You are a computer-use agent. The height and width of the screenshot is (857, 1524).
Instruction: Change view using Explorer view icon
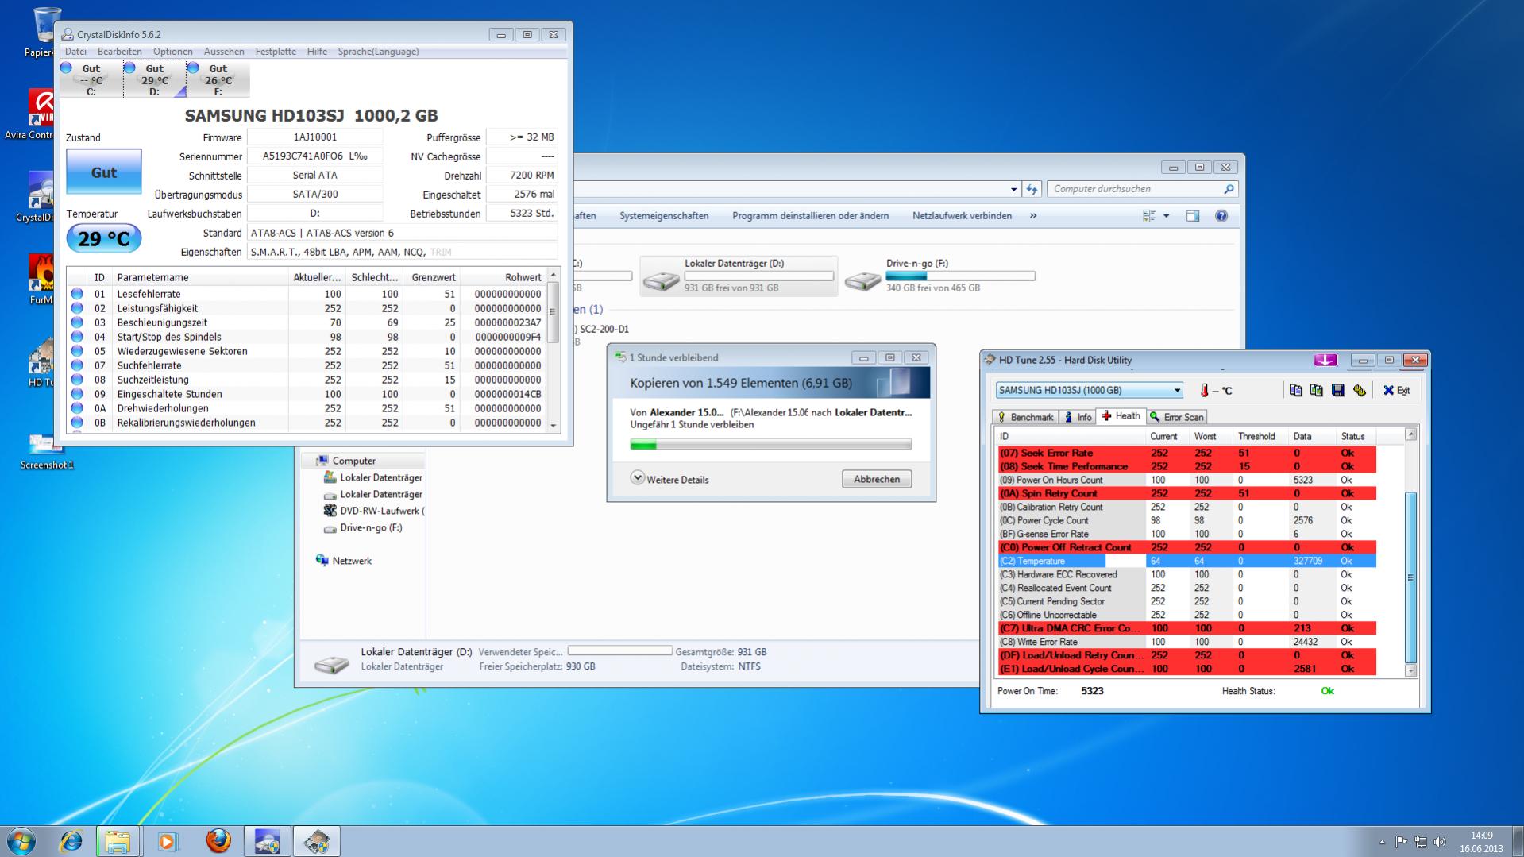point(1149,216)
